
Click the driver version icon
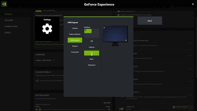point(118,11)
